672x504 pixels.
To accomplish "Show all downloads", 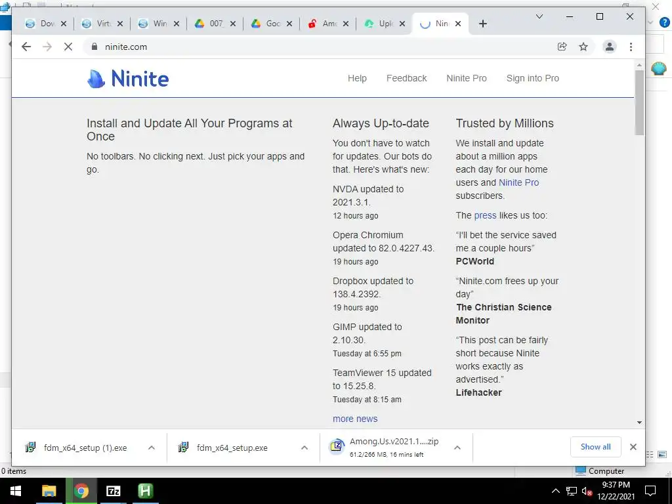I will (596, 447).
